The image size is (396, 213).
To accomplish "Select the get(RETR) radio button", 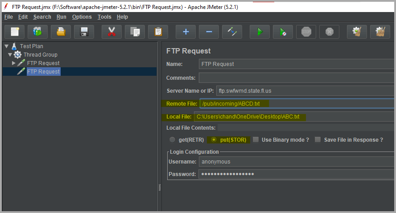I will pos(172,140).
